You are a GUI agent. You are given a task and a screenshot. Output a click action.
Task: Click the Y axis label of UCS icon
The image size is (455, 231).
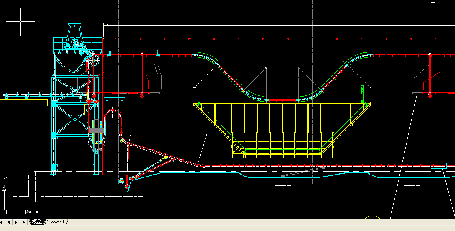click(5, 179)
